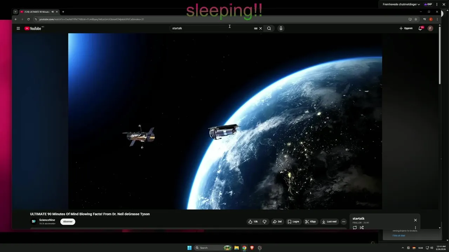
Task: Click the video player showing Earth
Action: click(x=225, y=121)
